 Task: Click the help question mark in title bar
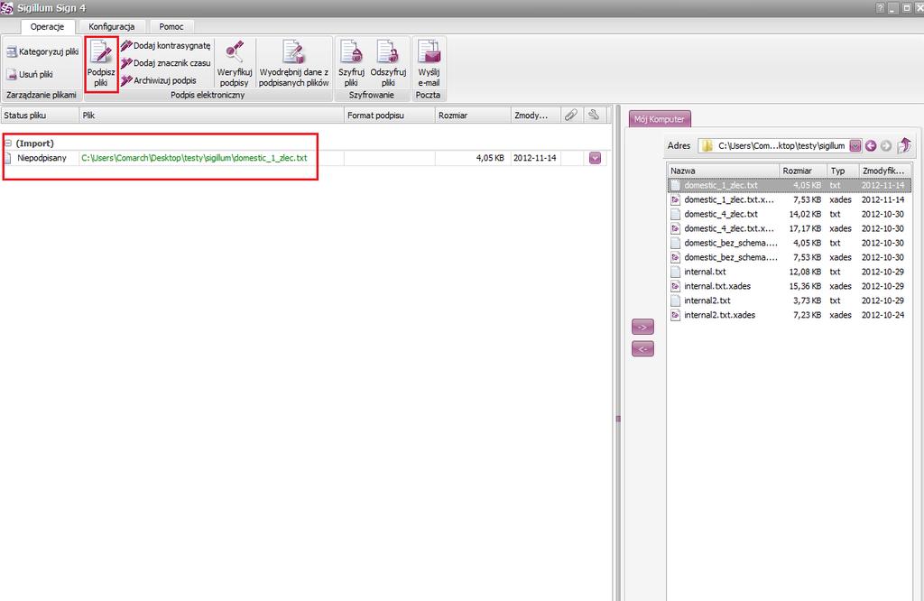pos(880,8)
